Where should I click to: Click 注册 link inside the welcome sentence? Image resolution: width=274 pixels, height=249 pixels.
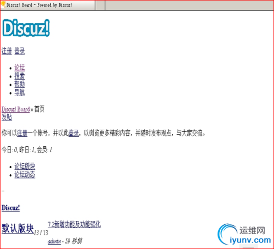click(x=22, y=133)
